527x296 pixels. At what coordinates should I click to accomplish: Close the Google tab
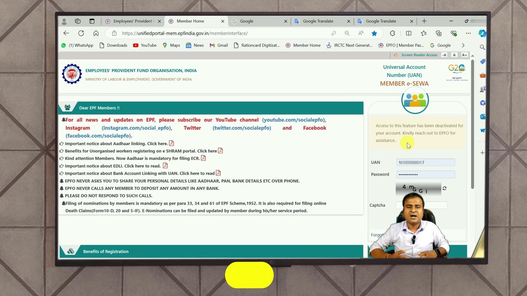[286, 21]
